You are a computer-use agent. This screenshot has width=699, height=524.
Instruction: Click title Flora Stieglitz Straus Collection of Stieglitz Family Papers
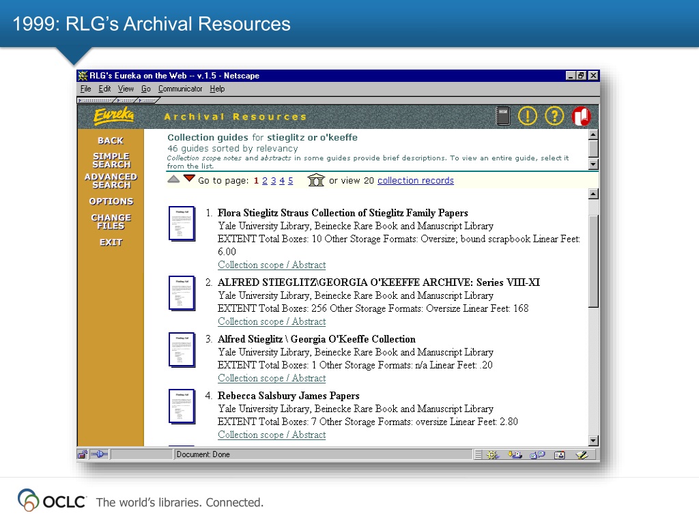(343, 213)
